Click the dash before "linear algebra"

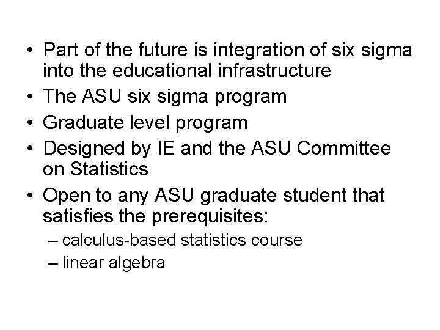tap(53, 264)
